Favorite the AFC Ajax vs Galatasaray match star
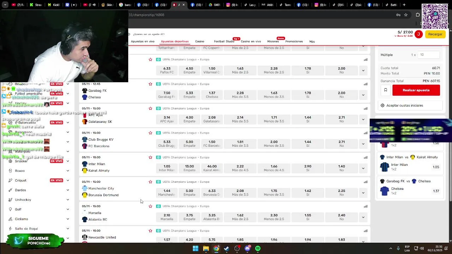The width and height of the screenshot is (452, 254). click(x=150, y=108)
